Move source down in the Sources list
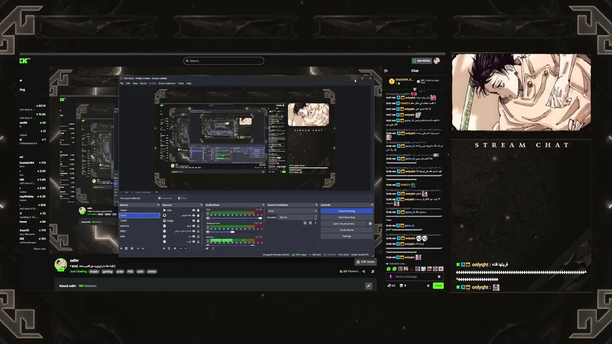 pos(186,248)
